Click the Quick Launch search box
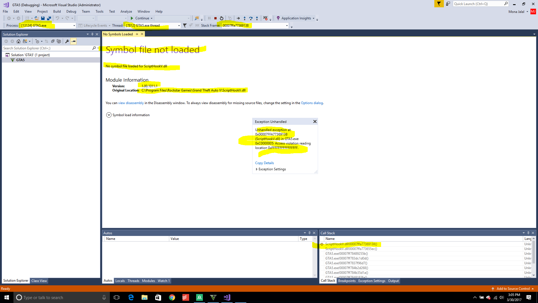 pos(478,4)
